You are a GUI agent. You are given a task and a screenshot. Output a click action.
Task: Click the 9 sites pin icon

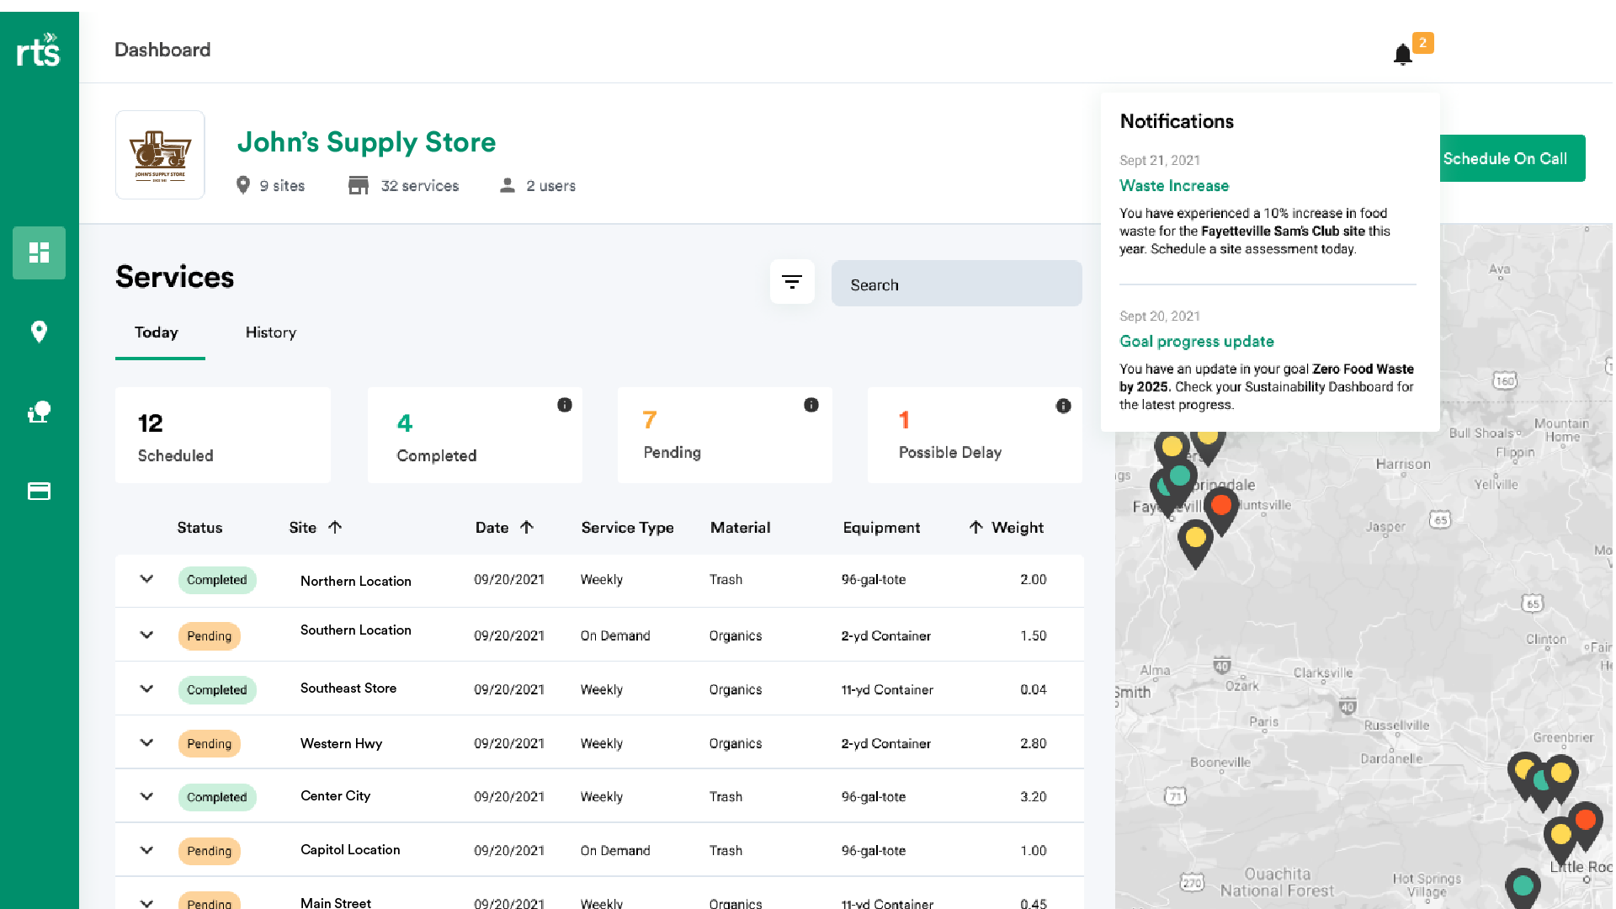pos(243,185)
